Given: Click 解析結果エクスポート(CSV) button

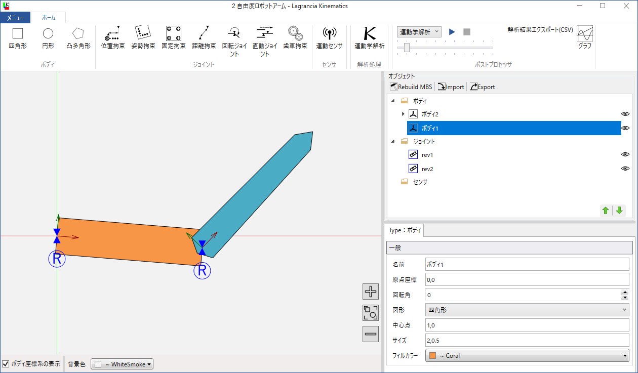Looking at the screenshot, I should coord(540,30).
